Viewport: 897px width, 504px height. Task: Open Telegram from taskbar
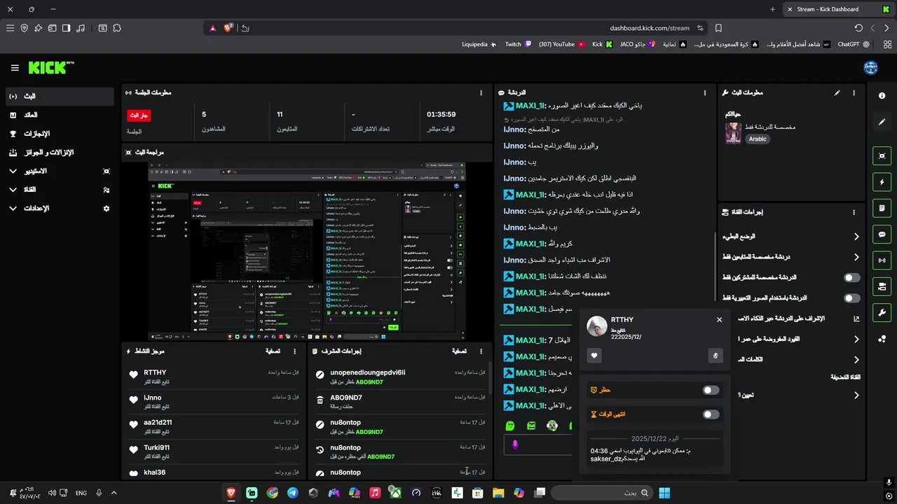tap(293, 493)
